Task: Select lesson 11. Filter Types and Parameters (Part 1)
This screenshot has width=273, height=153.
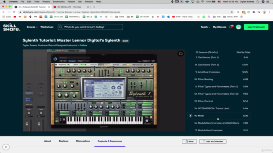Action: point(219,87)
